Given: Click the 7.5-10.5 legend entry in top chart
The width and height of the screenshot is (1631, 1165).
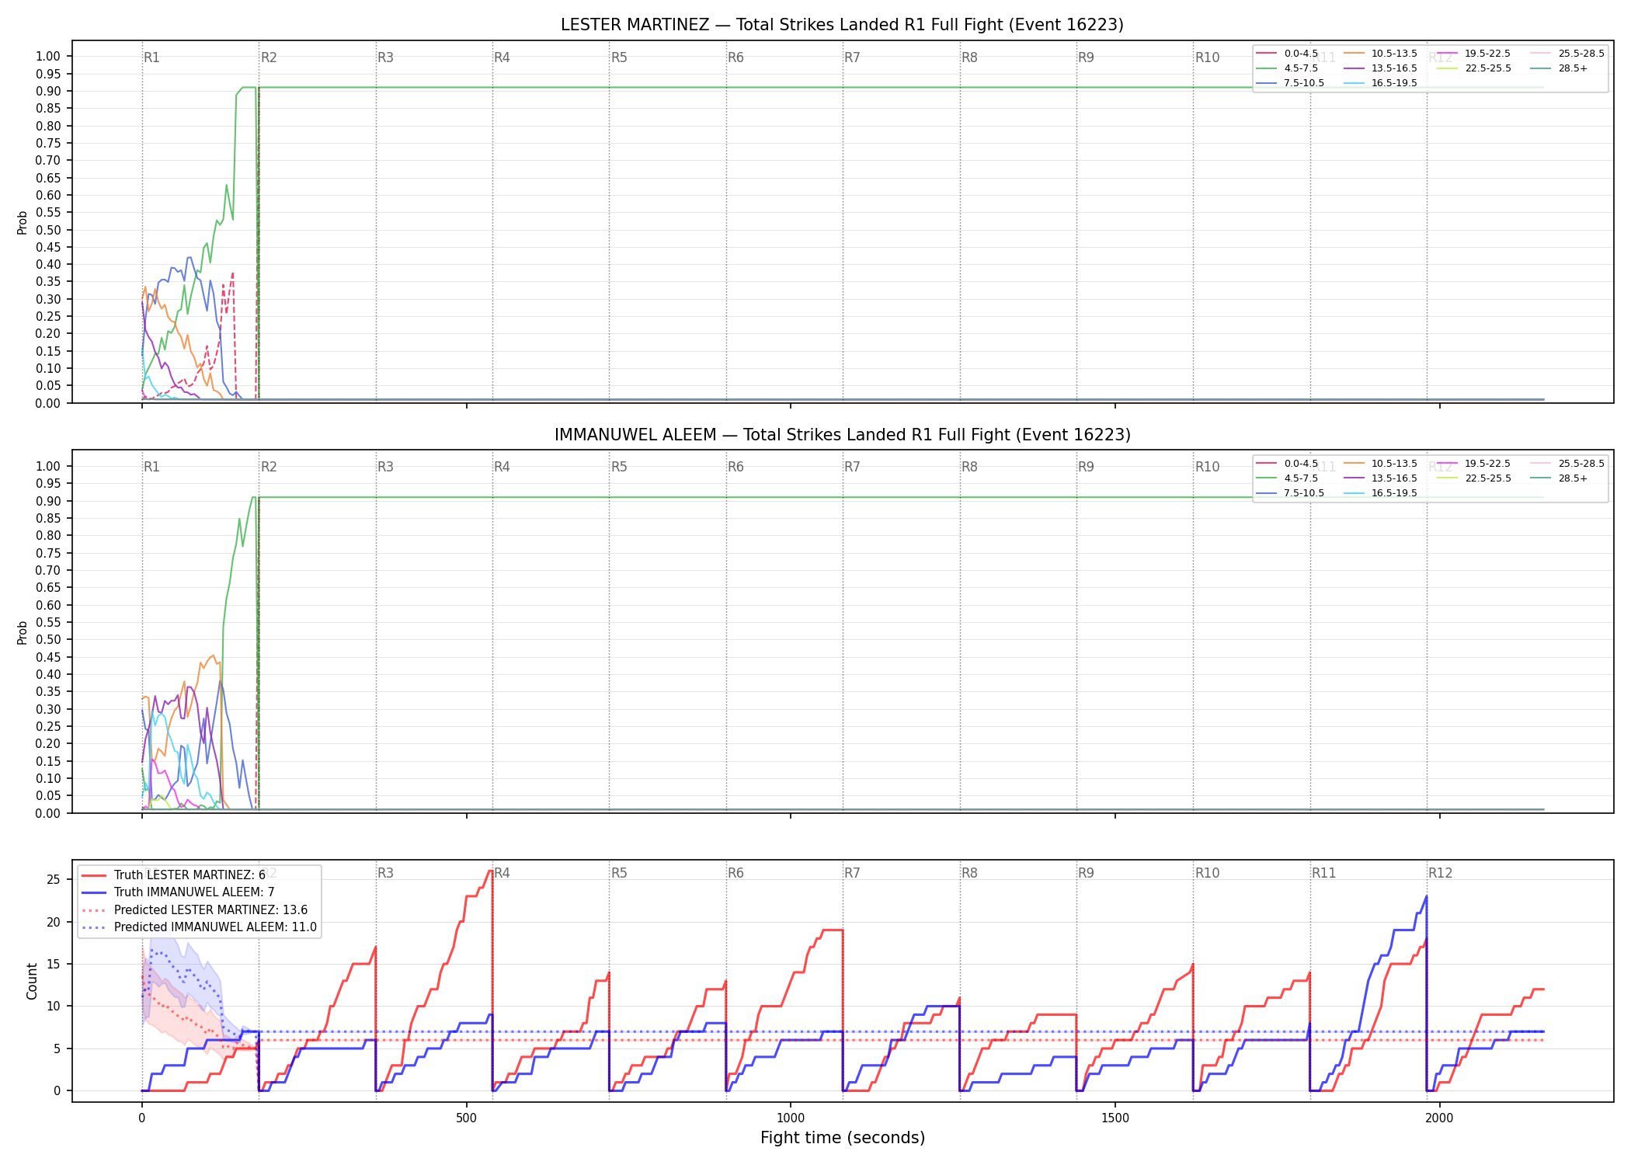Looking at the screenshot, I should [1290, 83].
